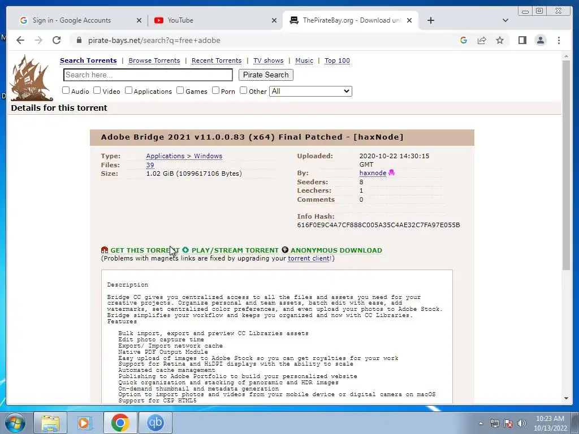Visit uploader haxnode profile link
This screenshot has height=434, width=579.
pyautogui.click(x=373, y=173)
